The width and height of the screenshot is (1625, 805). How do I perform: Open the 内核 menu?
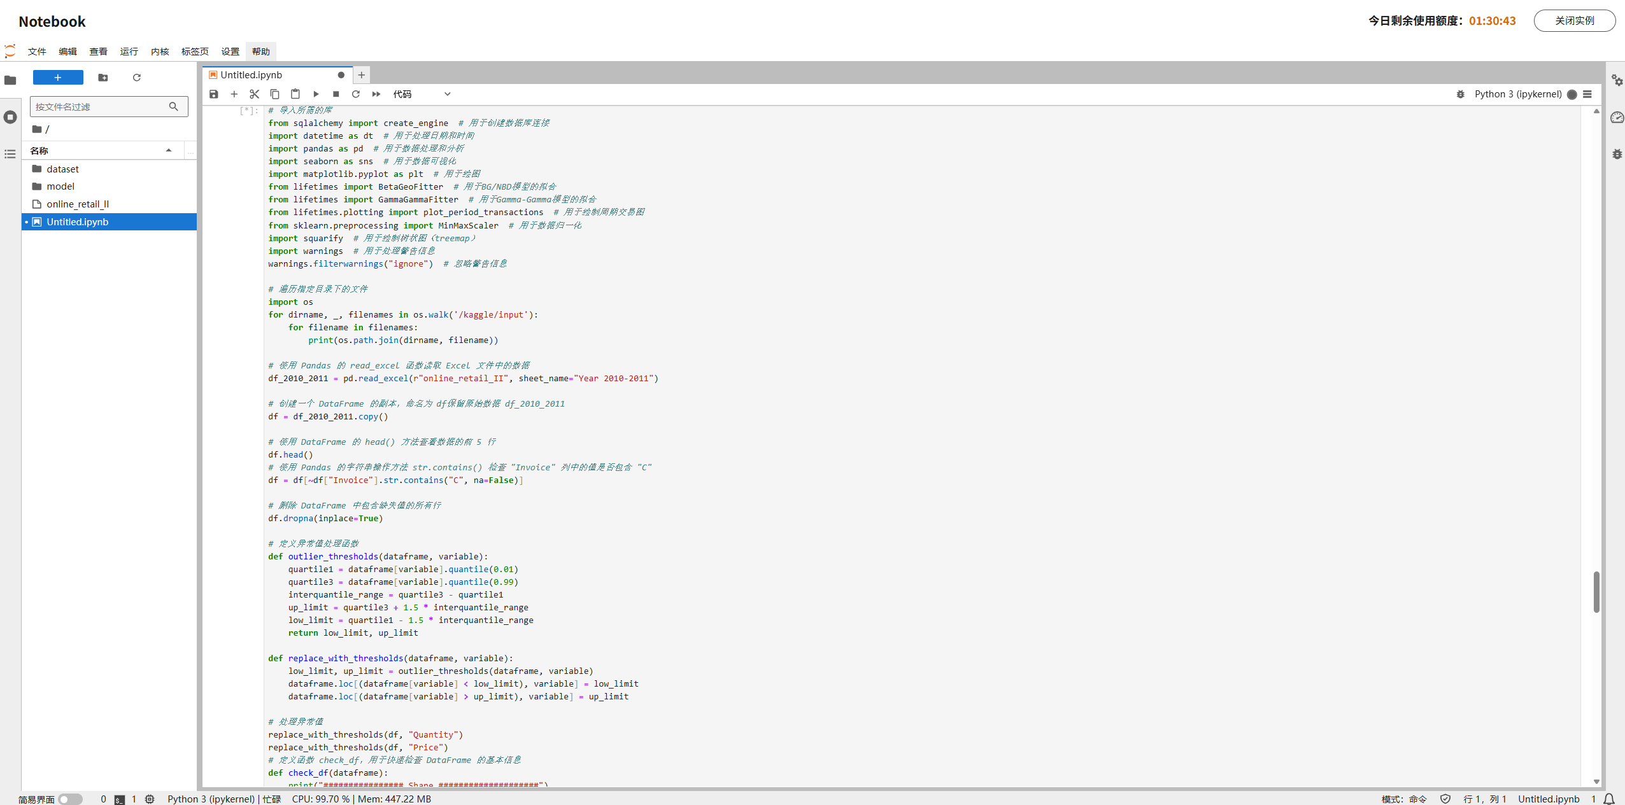click(160, 52)
